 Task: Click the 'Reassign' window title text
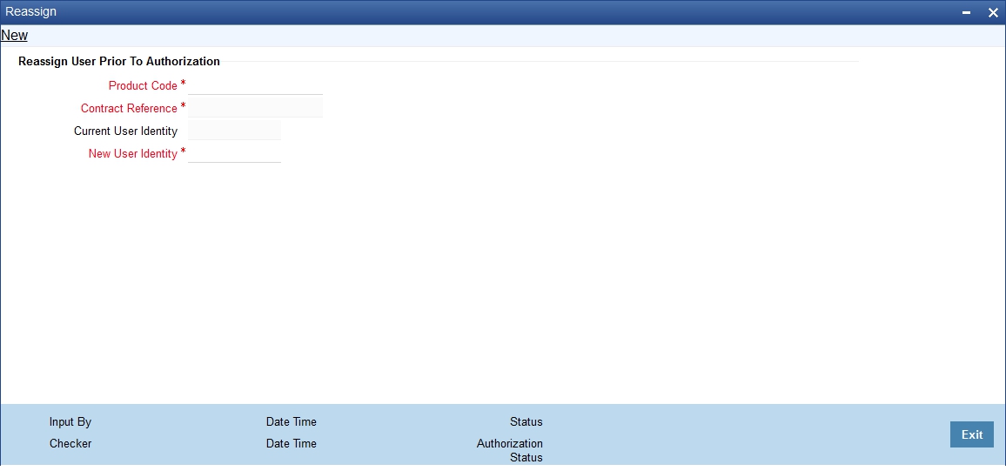(30, 11)
